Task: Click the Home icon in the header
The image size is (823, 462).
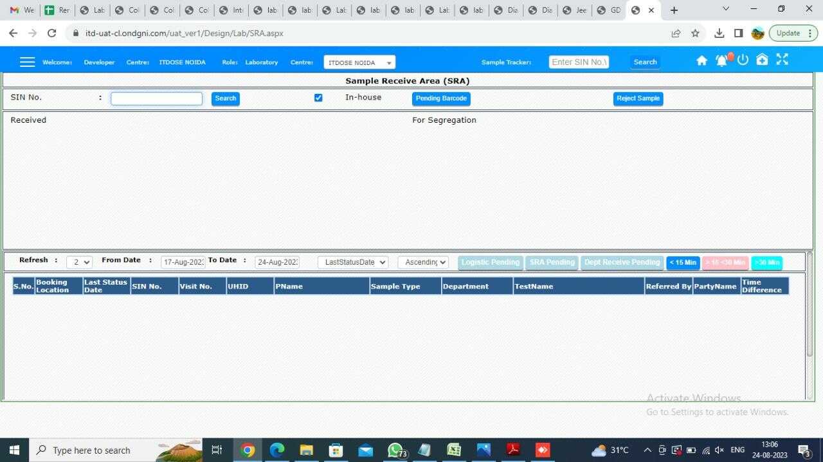Action: [701, 60]
